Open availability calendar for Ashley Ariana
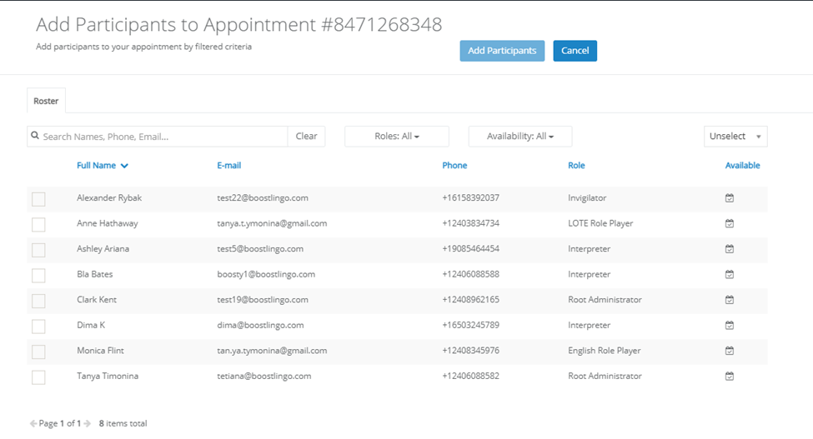 pos(729,248)
